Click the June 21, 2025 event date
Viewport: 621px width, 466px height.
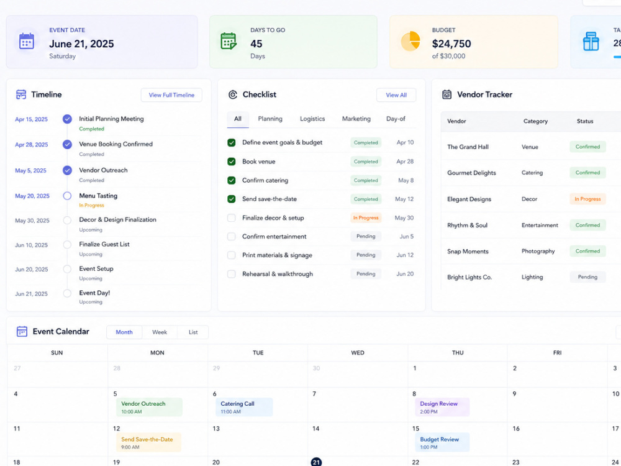pos(81,43)
